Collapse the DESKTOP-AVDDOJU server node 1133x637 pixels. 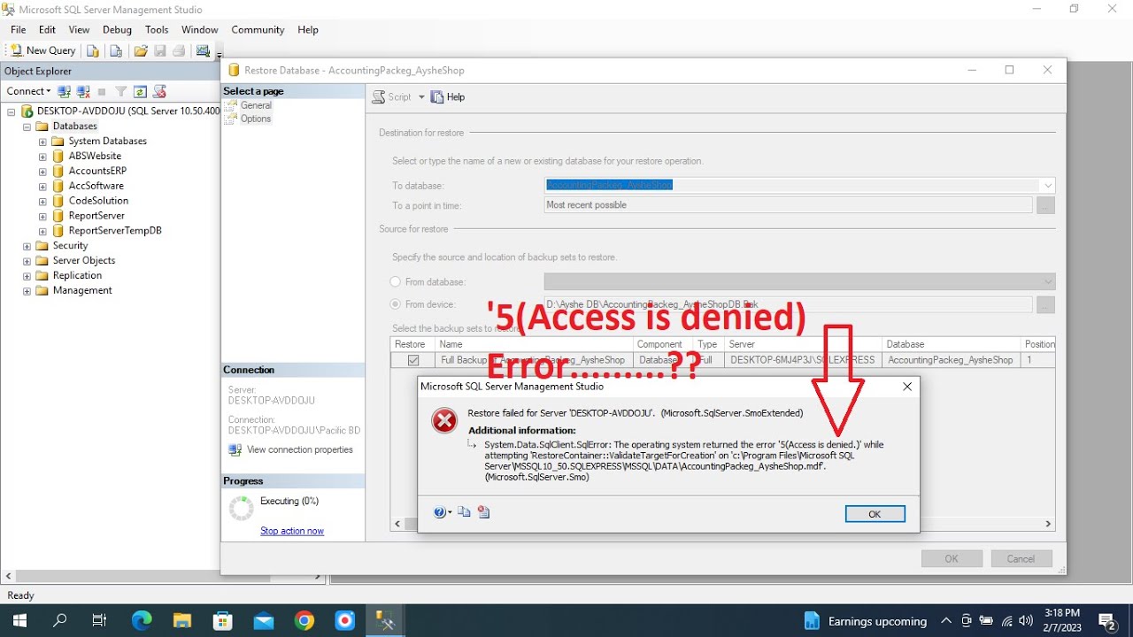(x=12, y=111)
